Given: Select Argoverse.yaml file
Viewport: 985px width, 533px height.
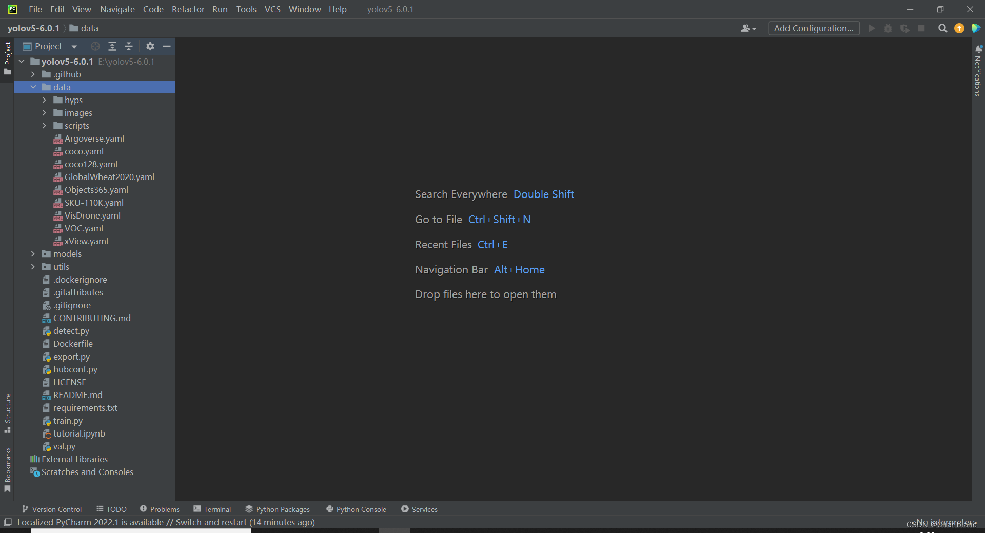Looking at the screenshot, I should [94, 139].
